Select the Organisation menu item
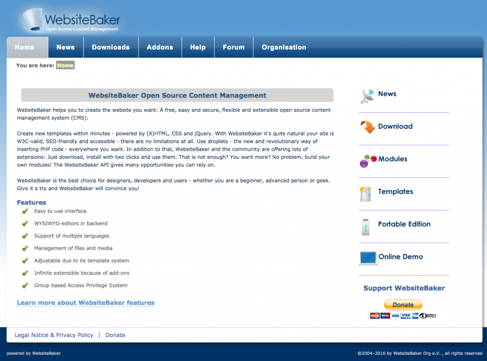 click(x=284, y=47)
